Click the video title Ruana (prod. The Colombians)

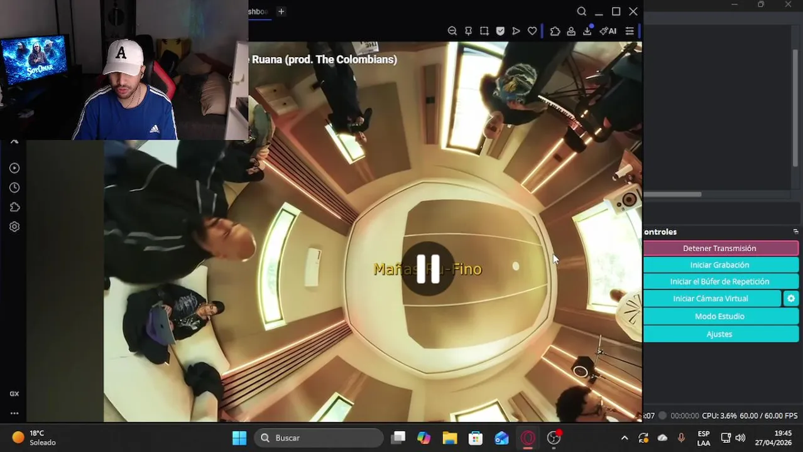click(x=324, y=59)
